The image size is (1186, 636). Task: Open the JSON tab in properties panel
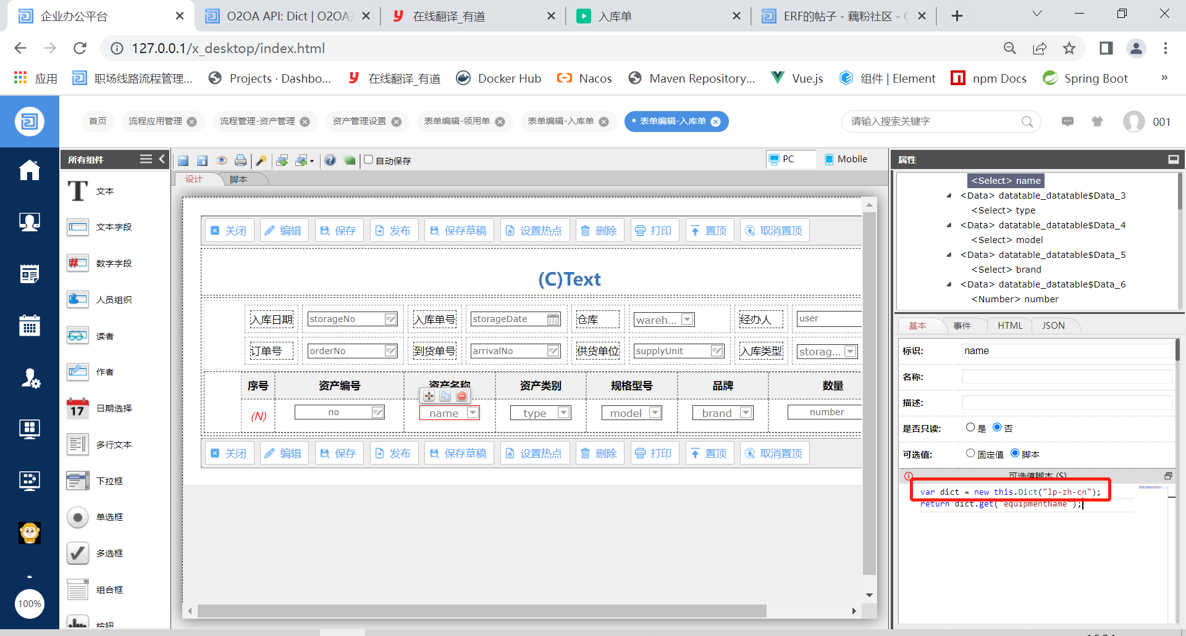click(x=1053, y=326)
